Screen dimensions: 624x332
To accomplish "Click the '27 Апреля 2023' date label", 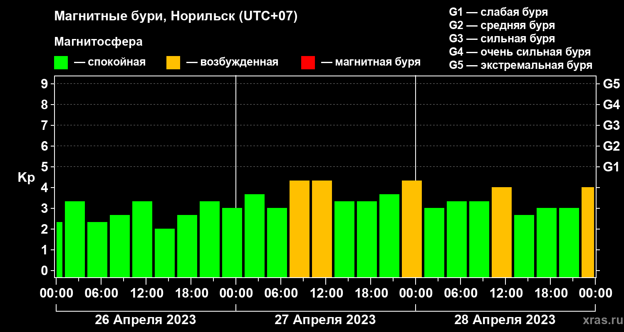I will pyautogui.click(x=325, y=320).
